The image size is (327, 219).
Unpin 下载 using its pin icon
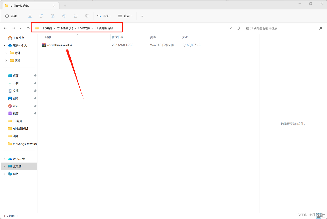(x=35, y=83)
